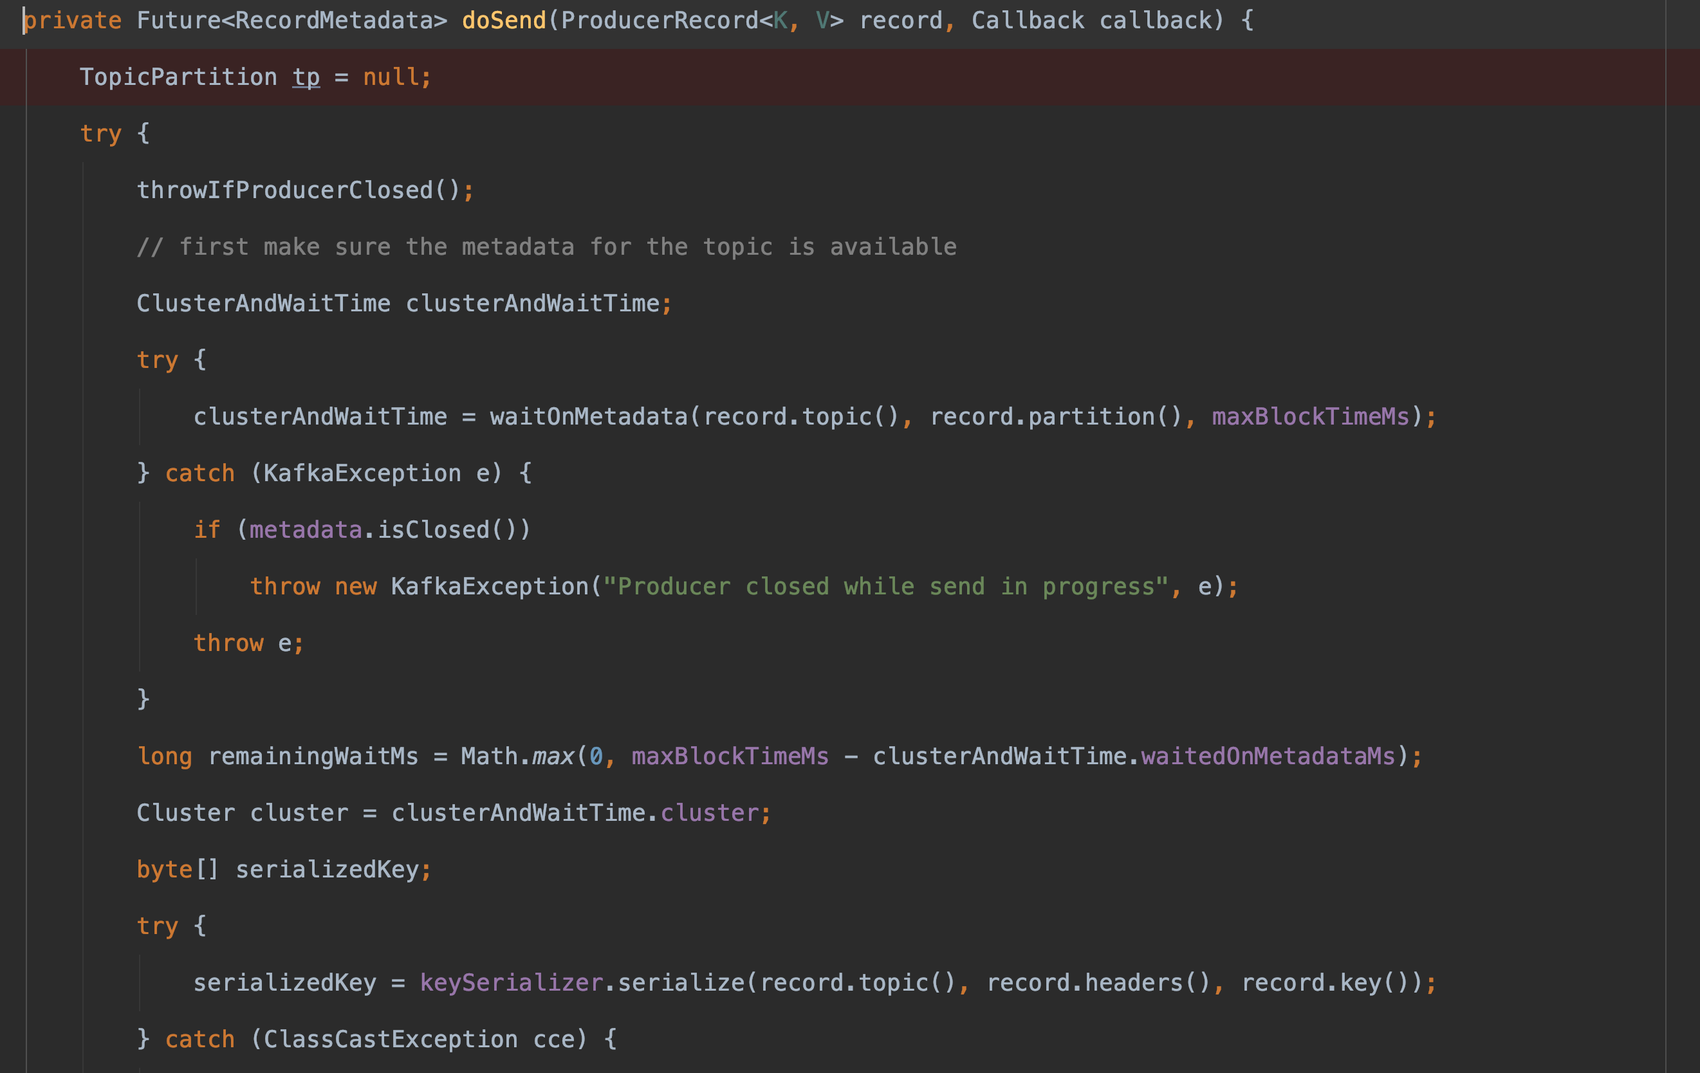The image size is (1700, 1073).
Task: Click the italic max method in Math.max
Action: pos(553,756)
